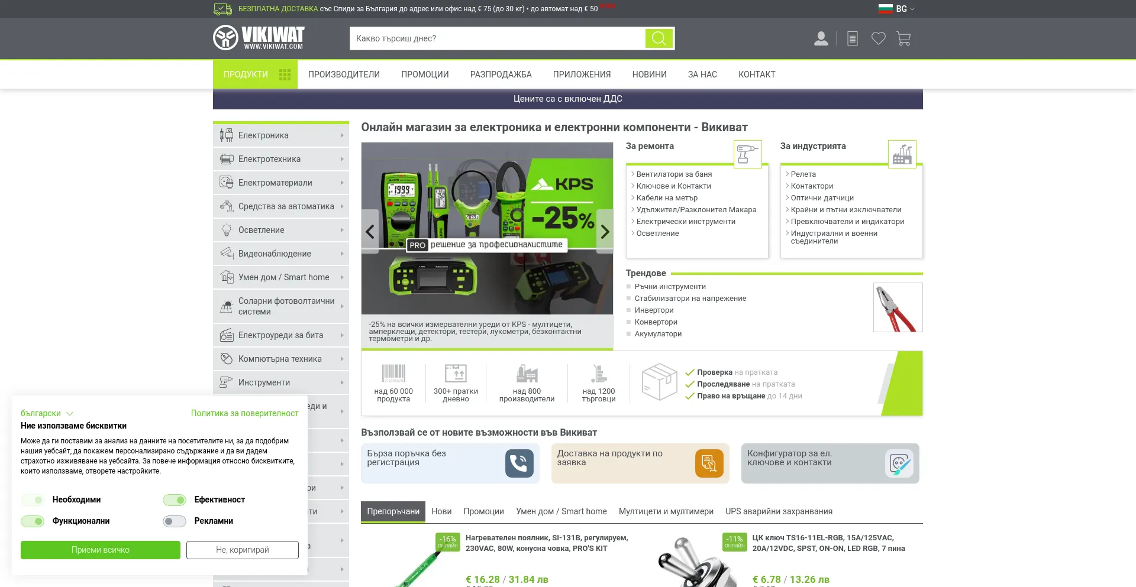Click the Компютърна техника icon
This screenshot has width=1136, height=587.
pos(226,359)
